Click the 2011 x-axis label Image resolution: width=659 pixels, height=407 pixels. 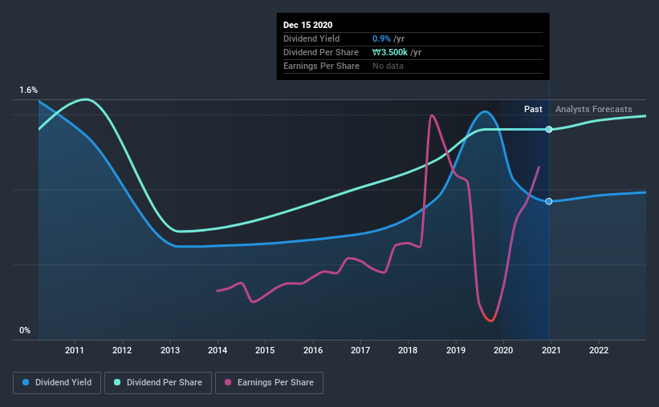point(75,350)
